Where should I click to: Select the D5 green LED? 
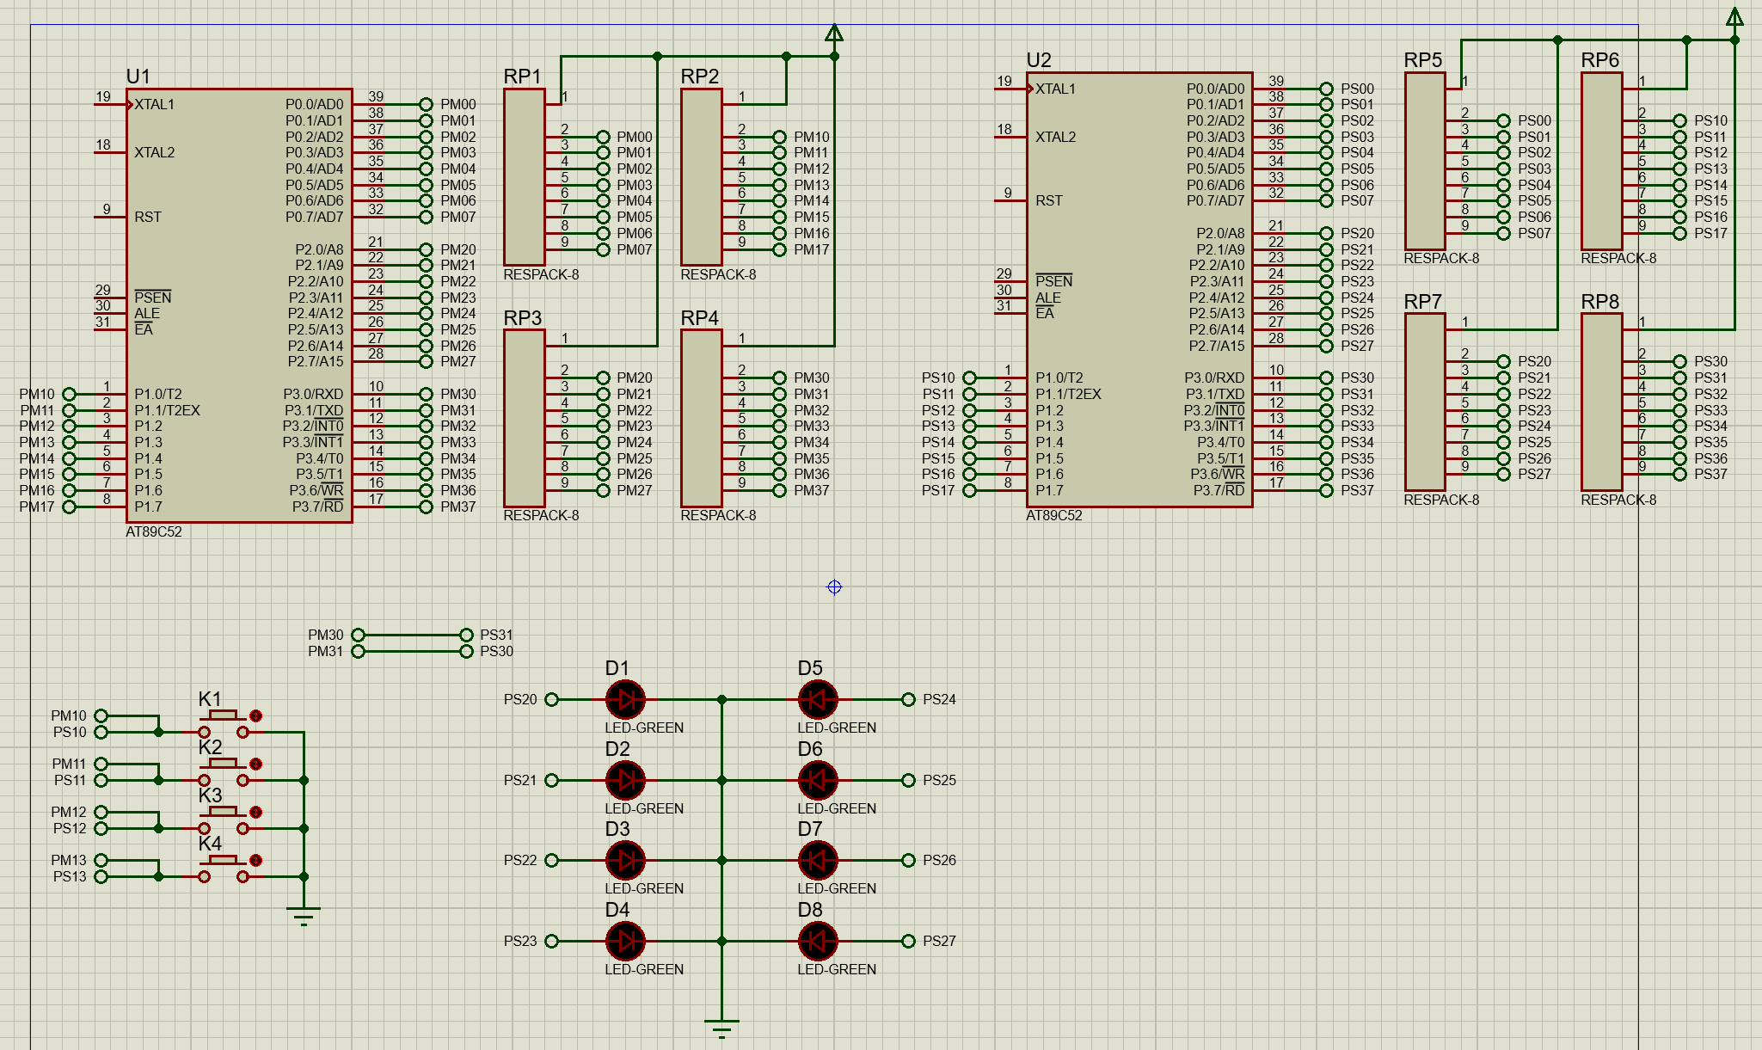(x=817, y=700)
